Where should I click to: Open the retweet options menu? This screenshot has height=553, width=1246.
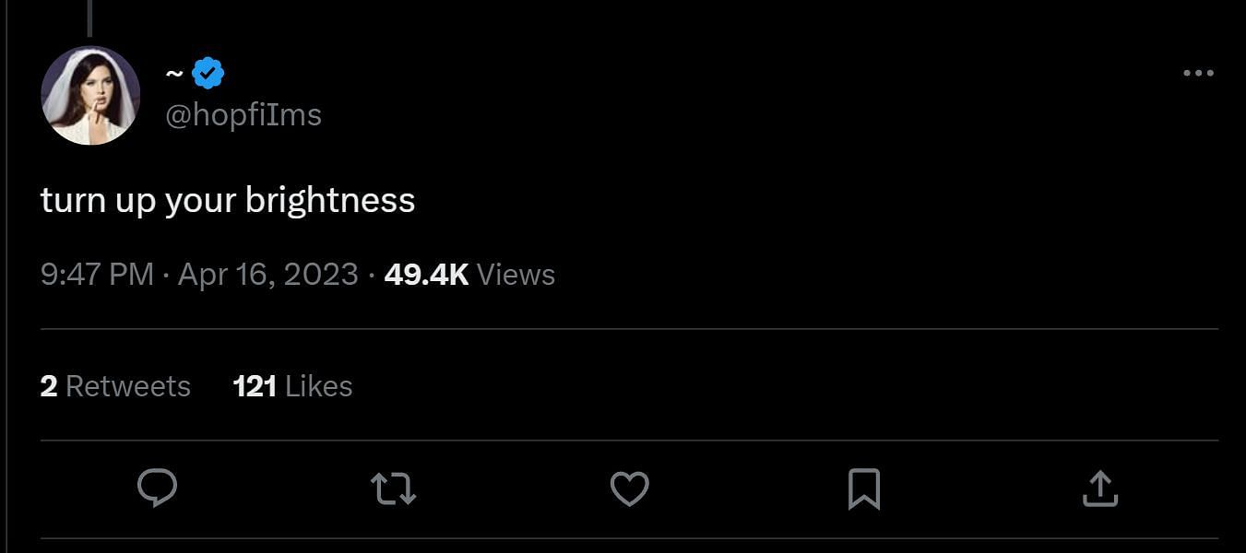tap(393, 488)
